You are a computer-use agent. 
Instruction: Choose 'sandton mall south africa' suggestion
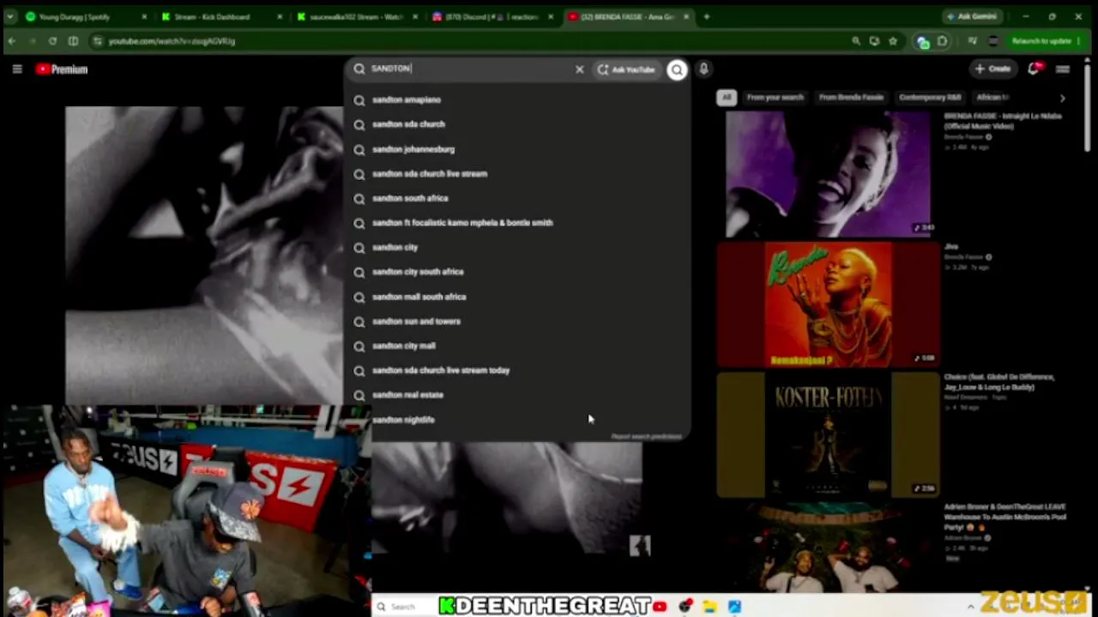[518, 297]
